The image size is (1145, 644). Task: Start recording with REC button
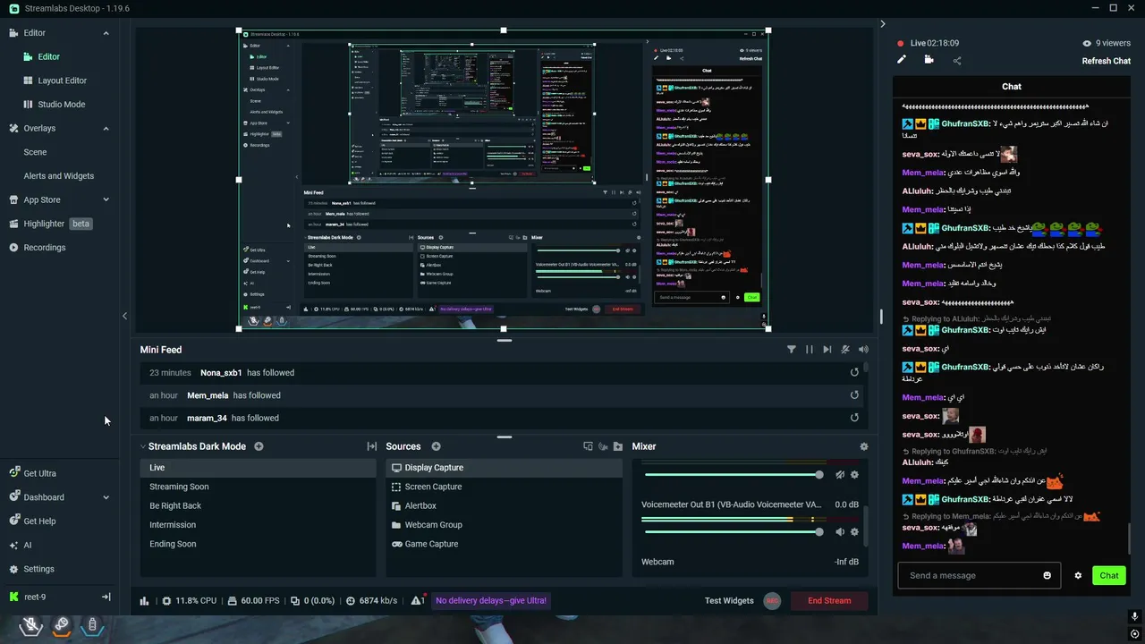(x=773, y=601)
